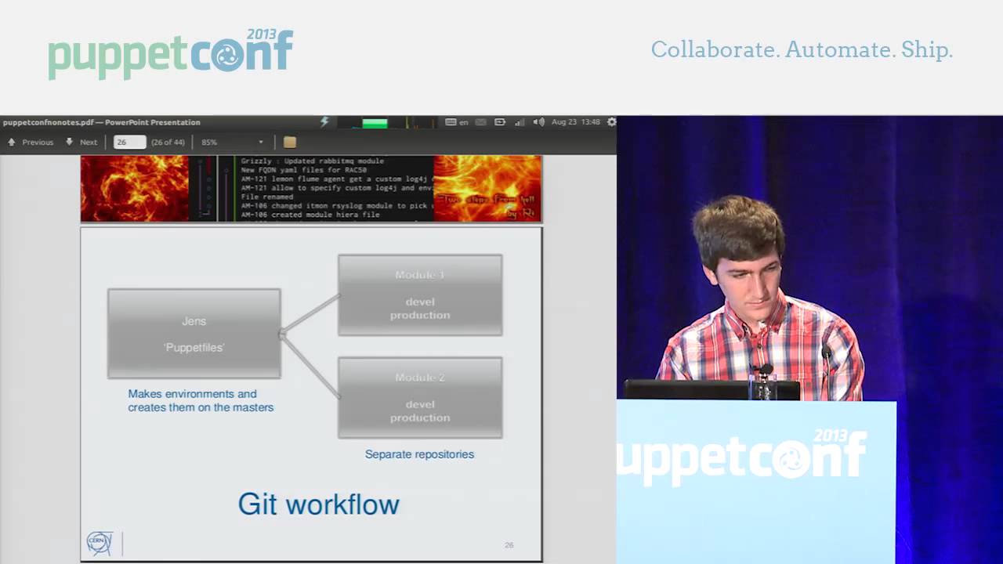Click the lightning bolt indicator in top panel
Viewport: 1003px width, 564px height.
(324, 121)
